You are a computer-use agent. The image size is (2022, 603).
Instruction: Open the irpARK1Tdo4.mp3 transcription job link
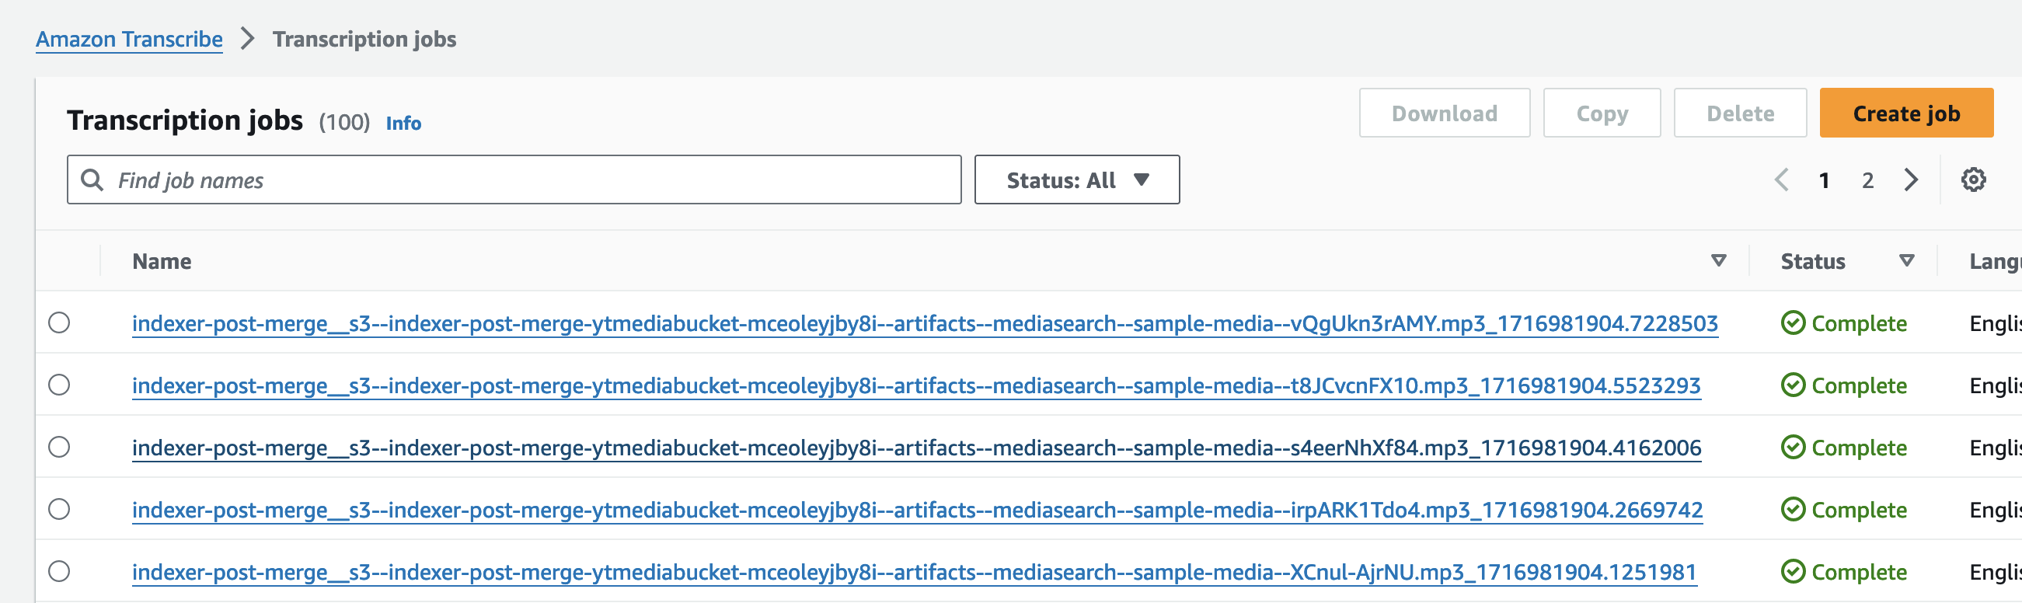917,510
